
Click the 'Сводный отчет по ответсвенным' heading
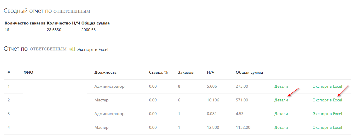47,11
